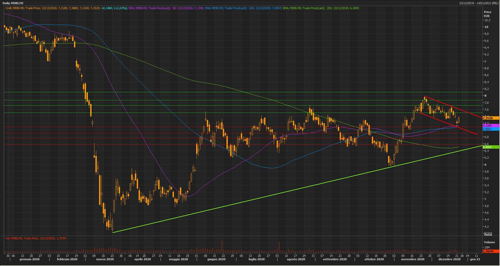
Task: Click the date range label 23/12/2019 - 14/01/2021
Action: click(479, 3)
